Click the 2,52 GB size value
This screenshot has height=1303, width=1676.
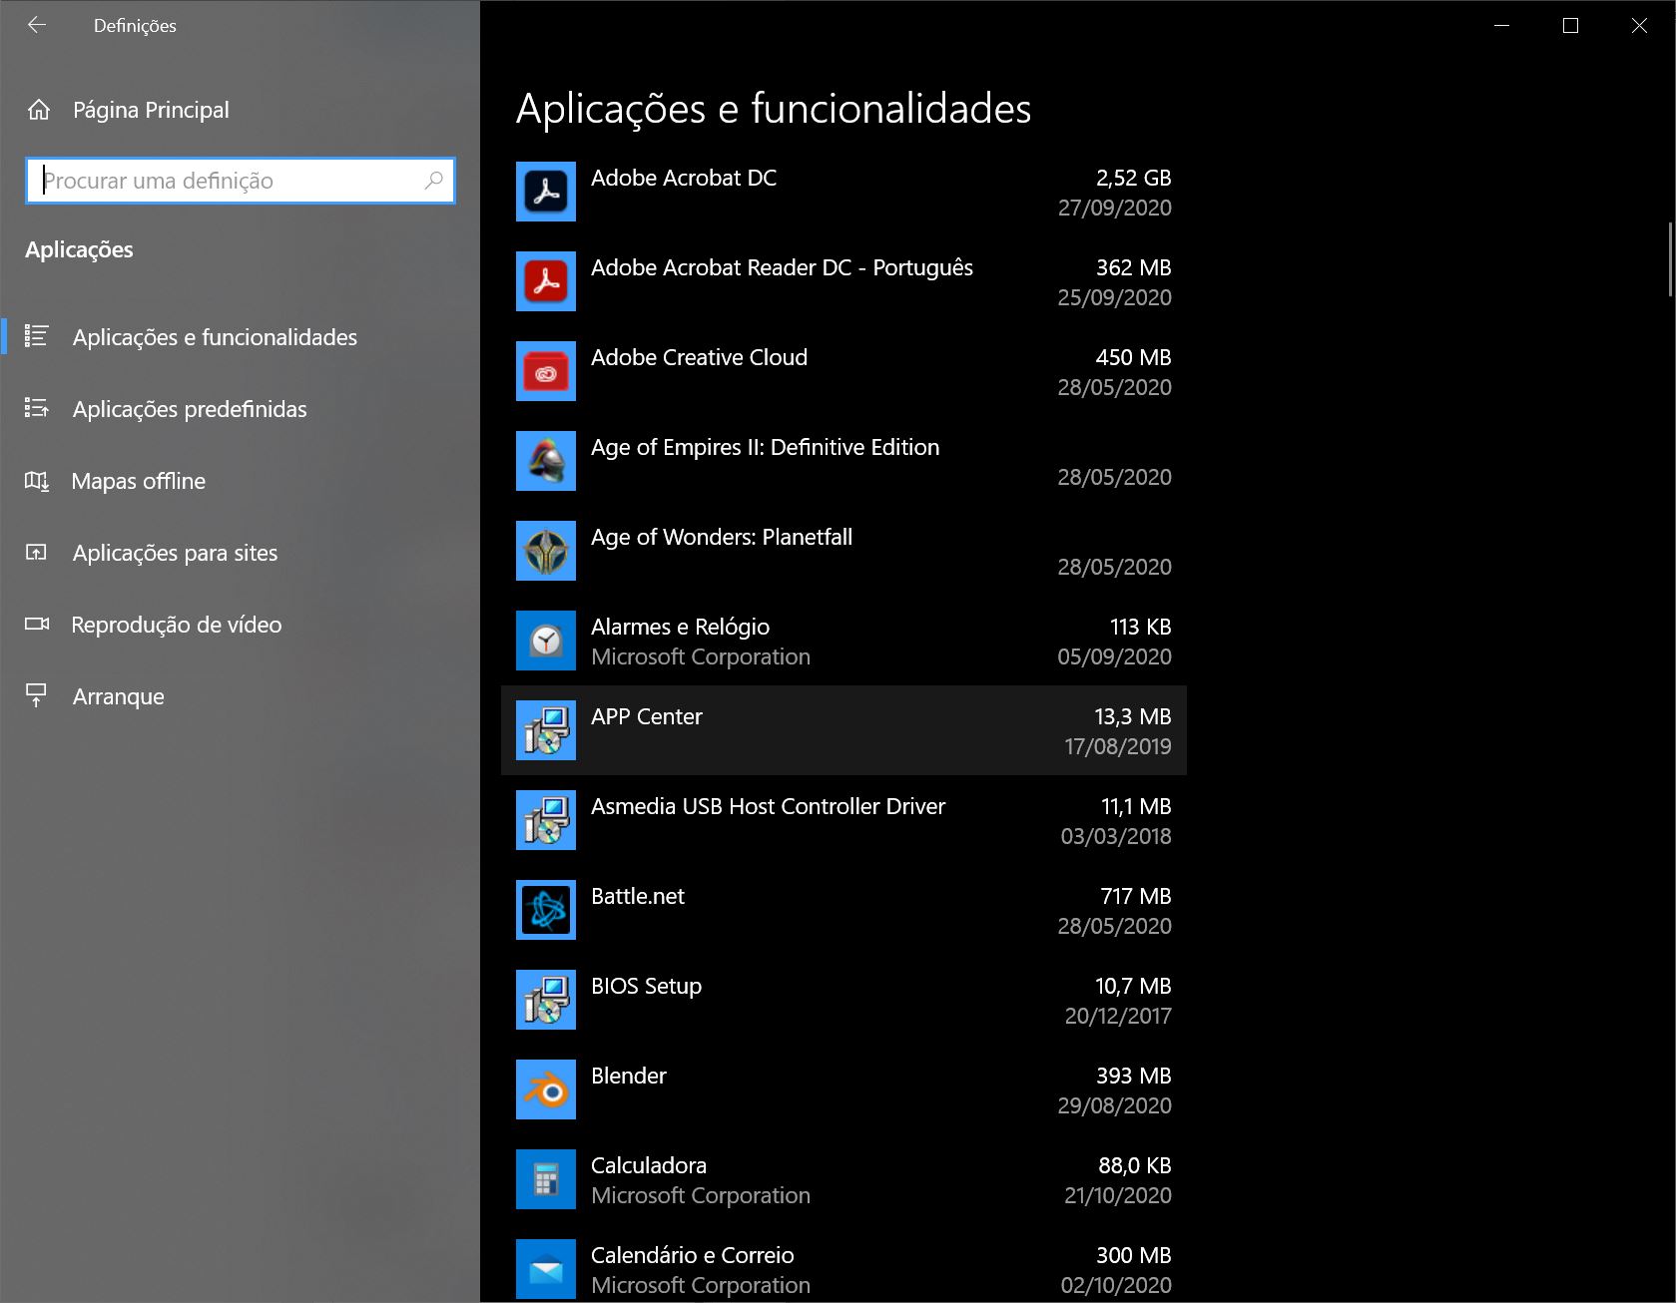tap(1134, 178)
